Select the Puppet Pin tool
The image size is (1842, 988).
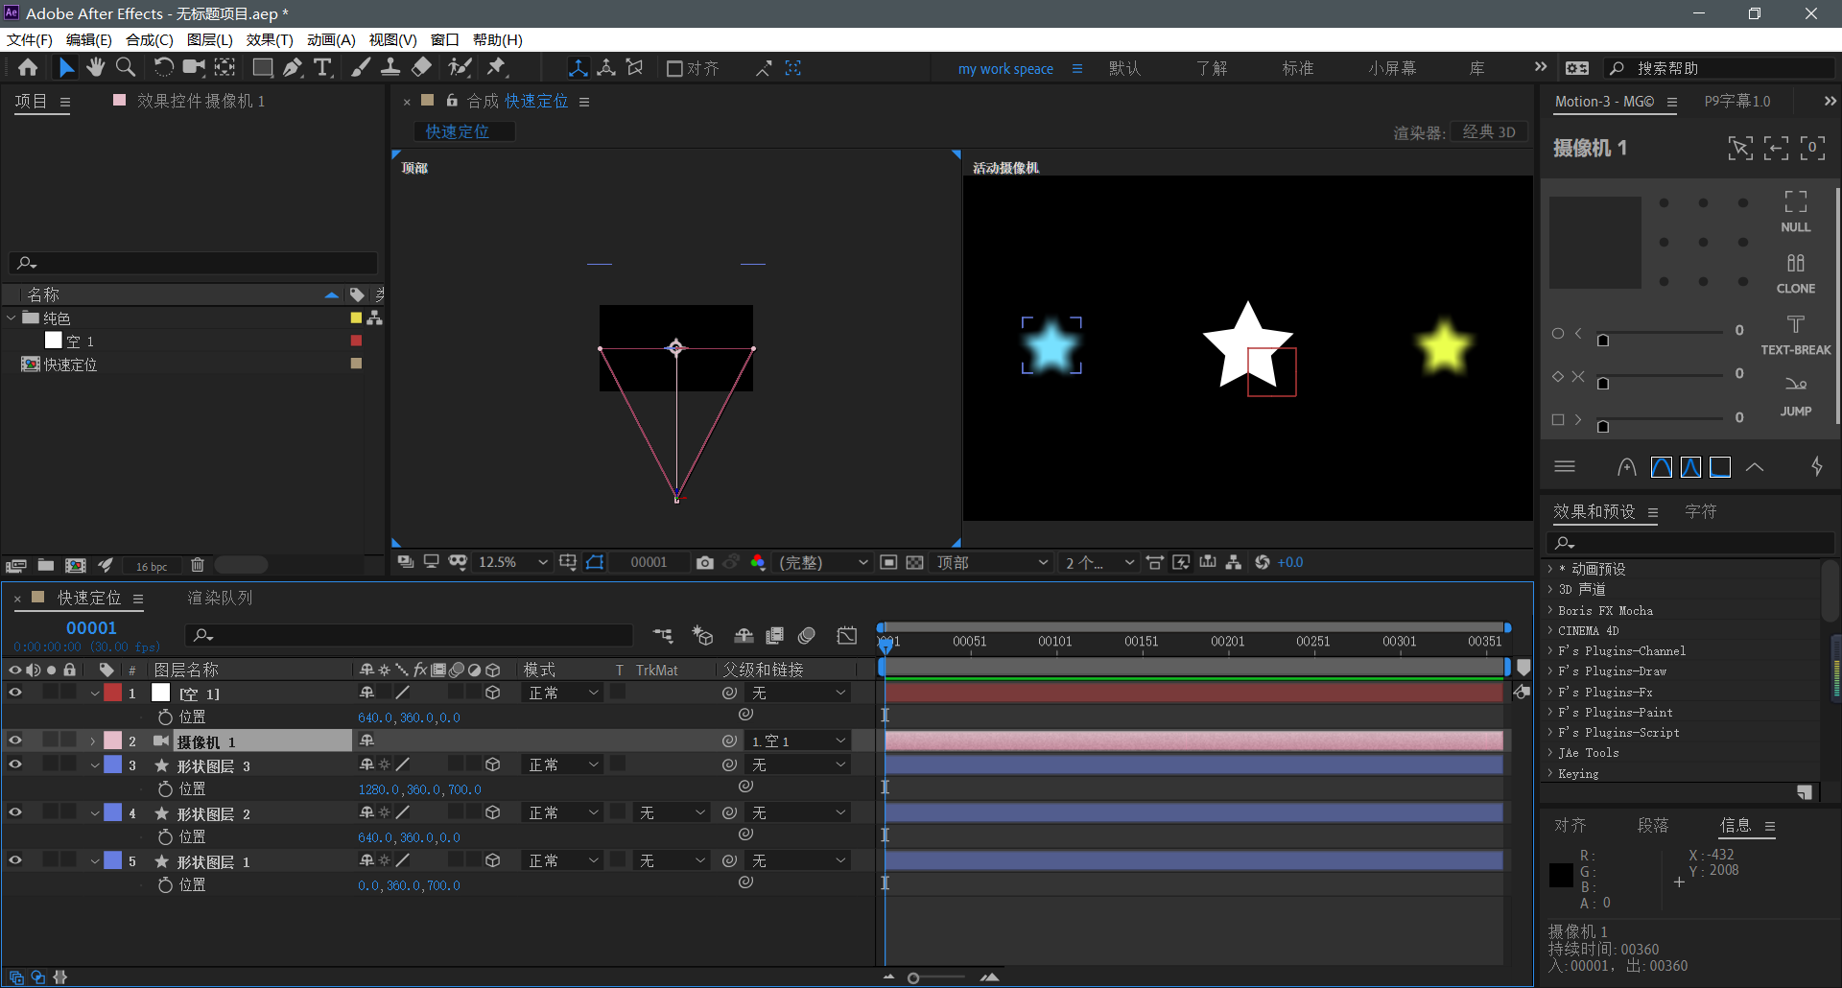pos(496,67)
